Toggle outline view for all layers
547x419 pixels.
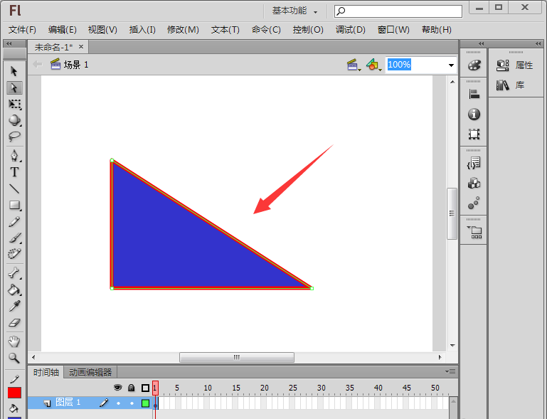pyautogui.click(x=146, y=388)
